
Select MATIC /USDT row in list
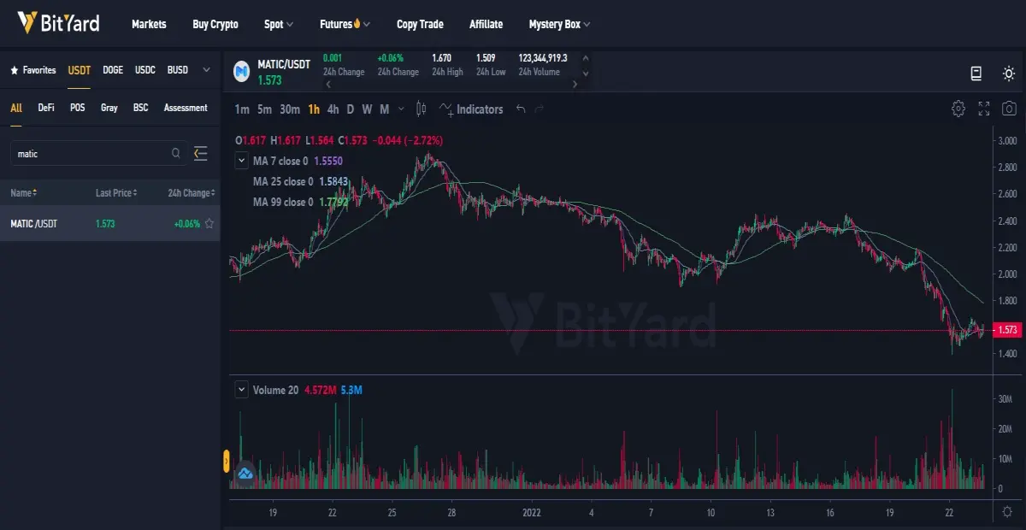(110, 224)
